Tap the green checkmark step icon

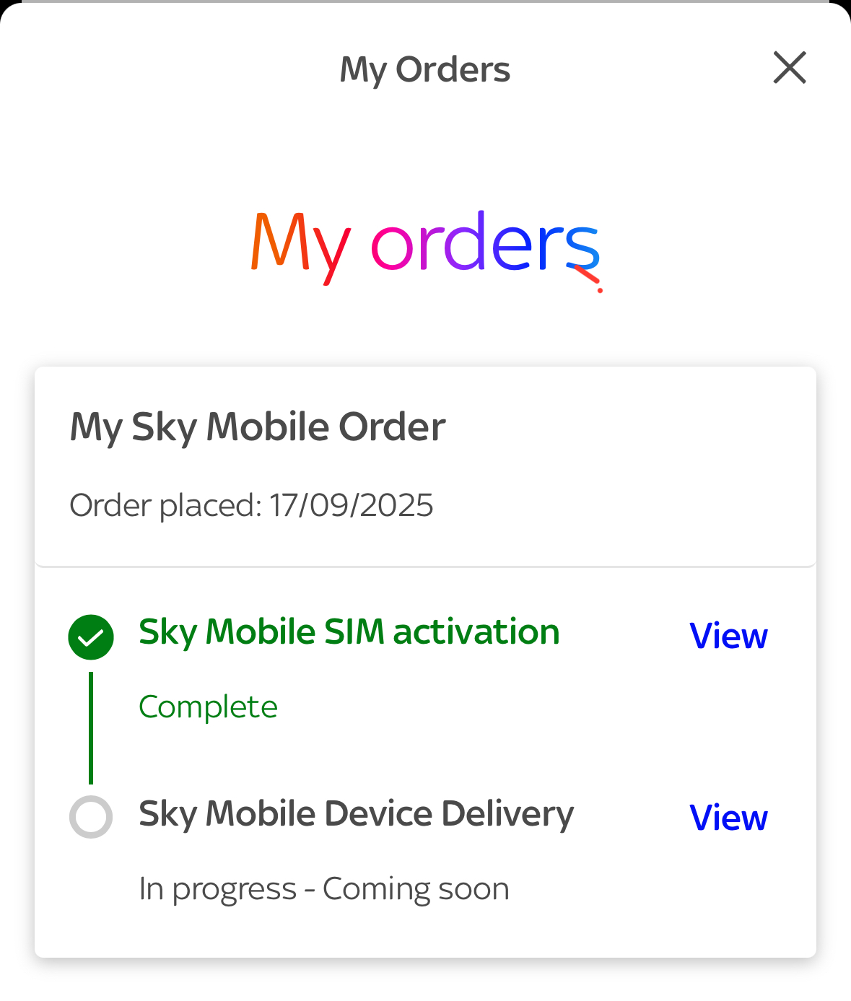point(91,637)
